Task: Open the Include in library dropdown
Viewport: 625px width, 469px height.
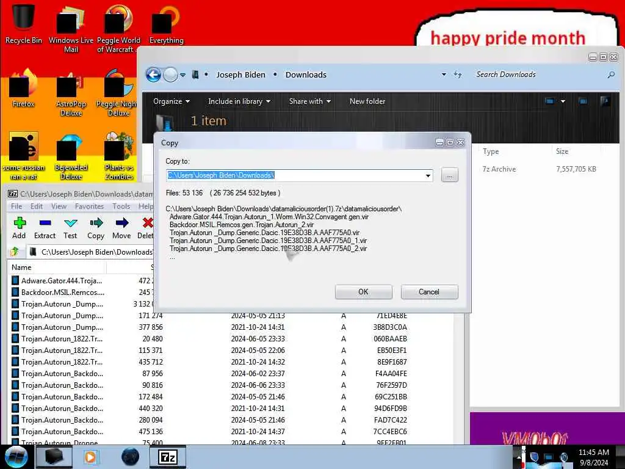Action: click(x=239, y=101)
